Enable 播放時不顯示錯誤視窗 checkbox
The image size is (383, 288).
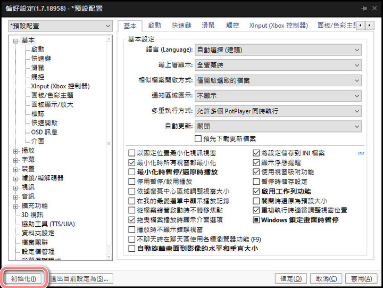[x=132, y=229]
